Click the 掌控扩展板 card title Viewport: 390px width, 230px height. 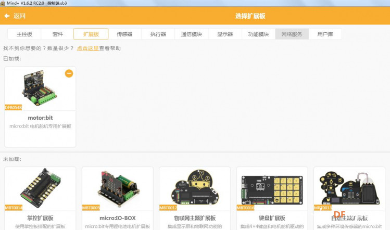tap(40, 218)
